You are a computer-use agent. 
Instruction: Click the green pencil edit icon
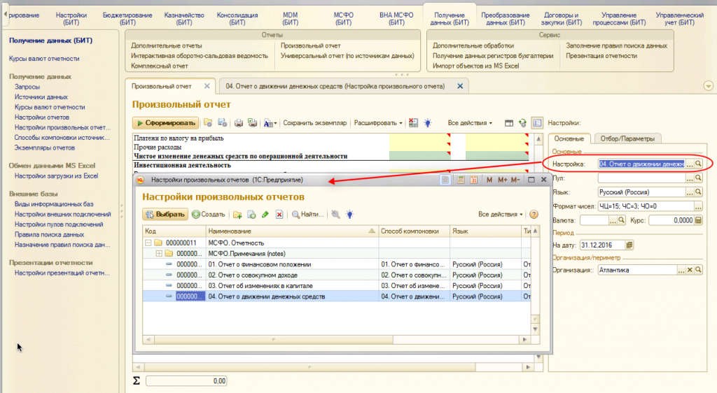pyautogui.click(x=265, y=215)
